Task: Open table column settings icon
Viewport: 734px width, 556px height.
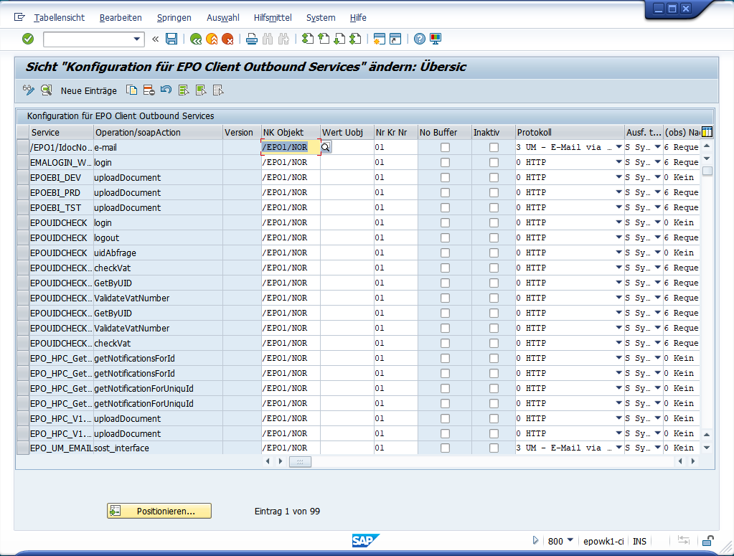Action: click(707, 132)
